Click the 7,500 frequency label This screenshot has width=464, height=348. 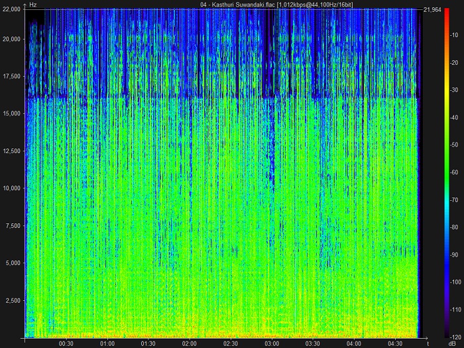point(13,226)
